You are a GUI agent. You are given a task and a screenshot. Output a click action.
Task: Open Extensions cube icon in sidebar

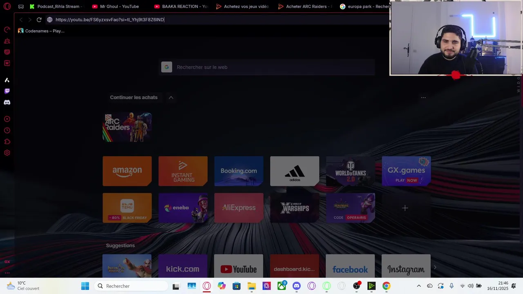tap(7, 142)
